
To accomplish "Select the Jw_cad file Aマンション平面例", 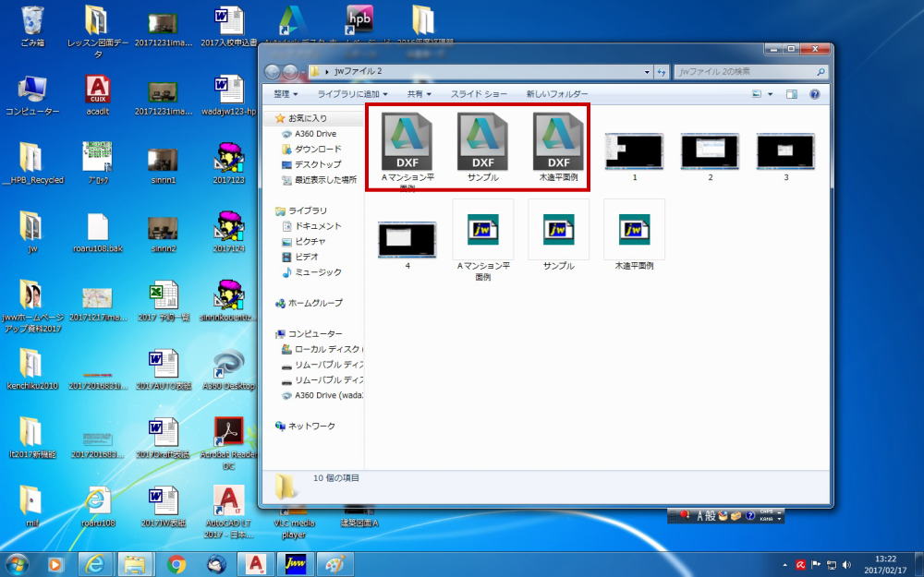I will [482, 240].
